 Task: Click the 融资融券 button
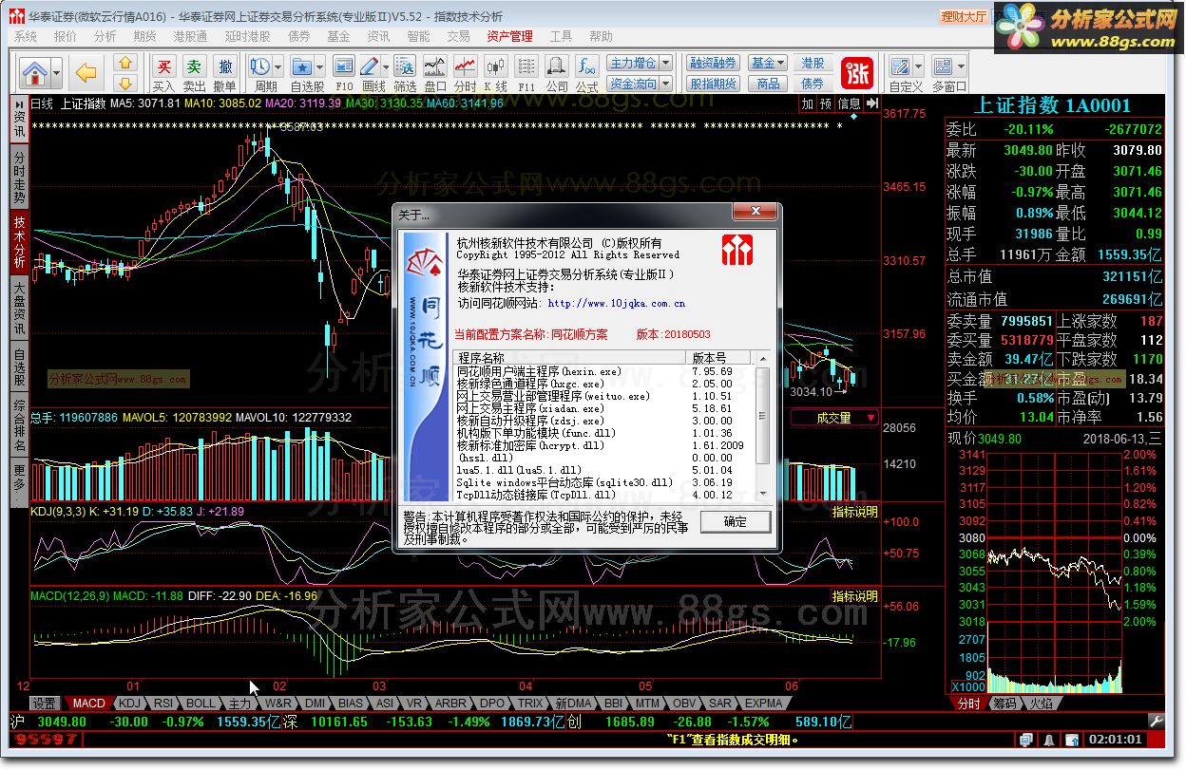point(714,63)
